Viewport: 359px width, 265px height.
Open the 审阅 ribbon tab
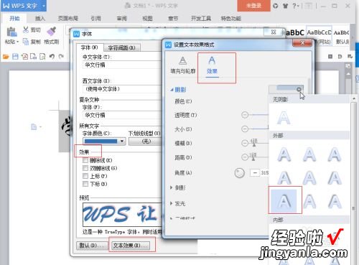pos(121,19)
